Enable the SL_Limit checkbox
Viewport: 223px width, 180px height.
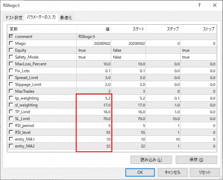[11, 118]
